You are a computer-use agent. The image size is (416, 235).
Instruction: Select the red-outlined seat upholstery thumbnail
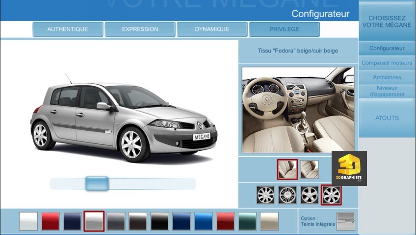click(x=287, y=169)
